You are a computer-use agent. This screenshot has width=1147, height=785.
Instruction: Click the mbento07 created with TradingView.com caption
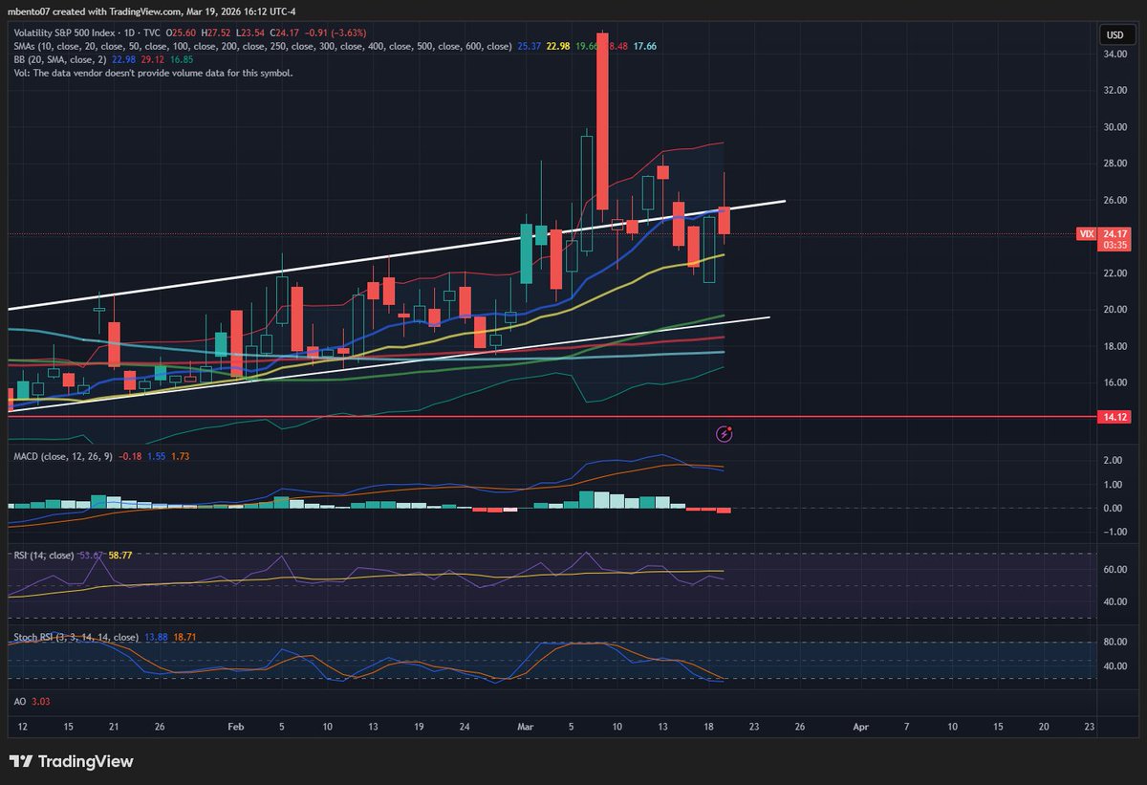[153, 14]
